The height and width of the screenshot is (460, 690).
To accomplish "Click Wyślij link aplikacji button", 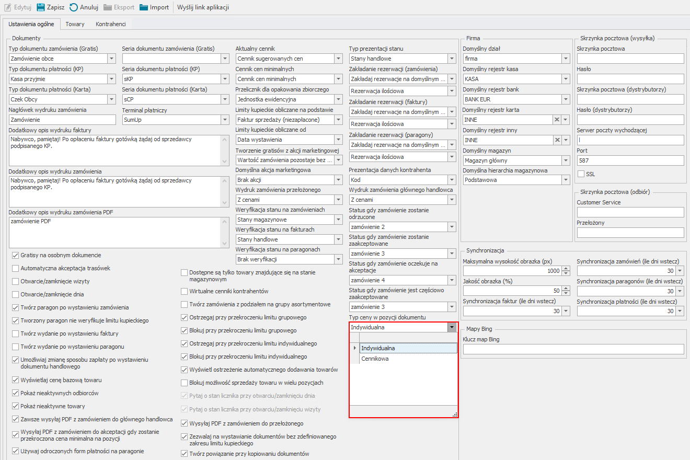I will [x=203, y=7].
